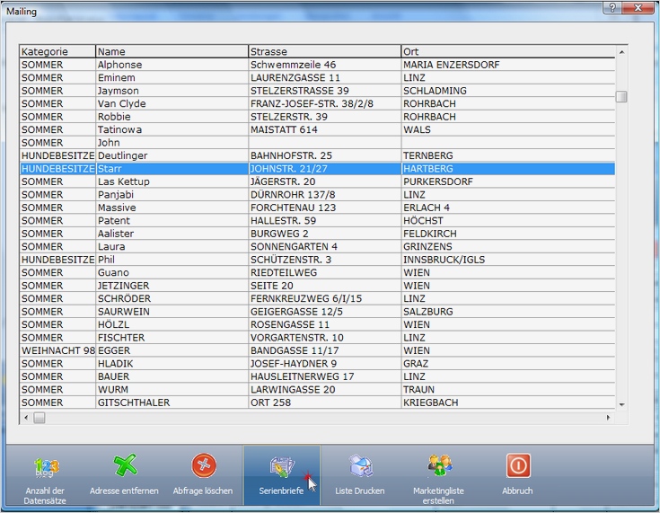Click the green X Adresse entfernen icon
660x513 pixels.
tap(125, 465)
